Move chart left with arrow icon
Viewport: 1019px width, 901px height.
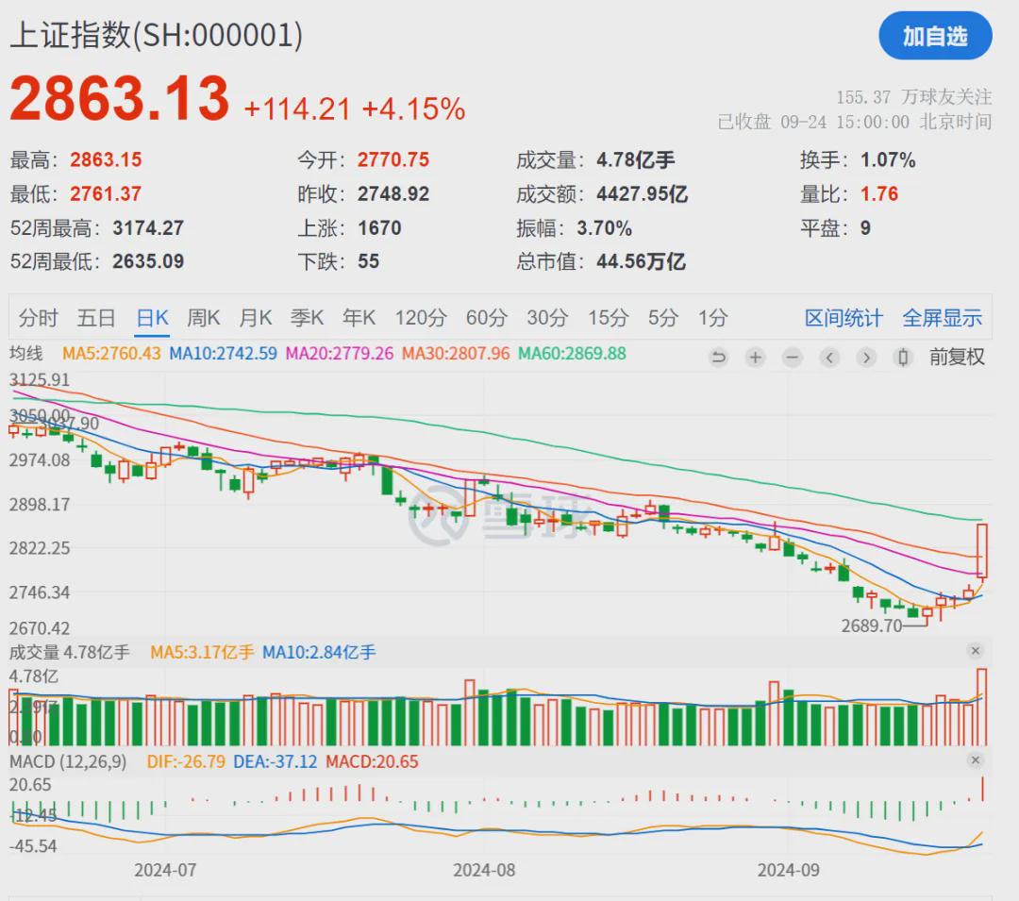(829, 358)
